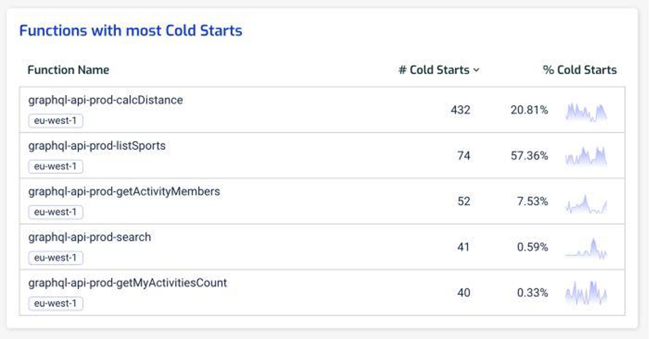Open the search function sparkline chart
Viewport: 650px width, 339px height.
coord(586,249)
